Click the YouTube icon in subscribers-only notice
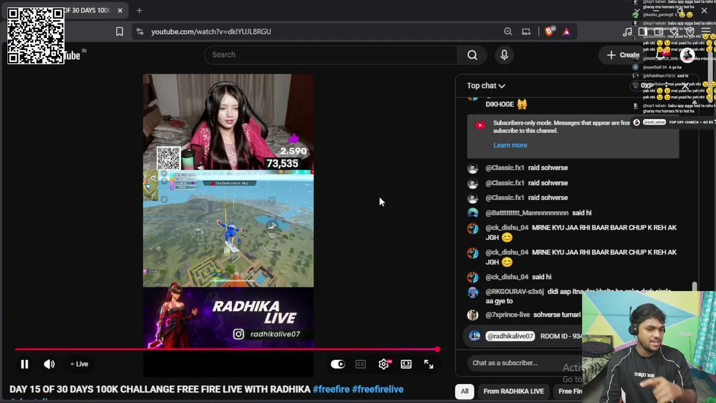 click(480, 125)
